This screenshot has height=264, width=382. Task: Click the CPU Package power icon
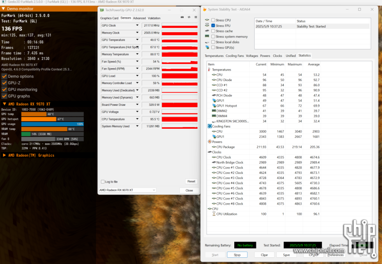(214, 147)
